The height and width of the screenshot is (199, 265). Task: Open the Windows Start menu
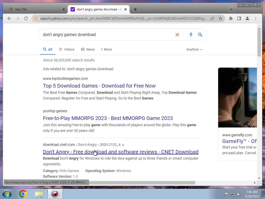(7, 194)
